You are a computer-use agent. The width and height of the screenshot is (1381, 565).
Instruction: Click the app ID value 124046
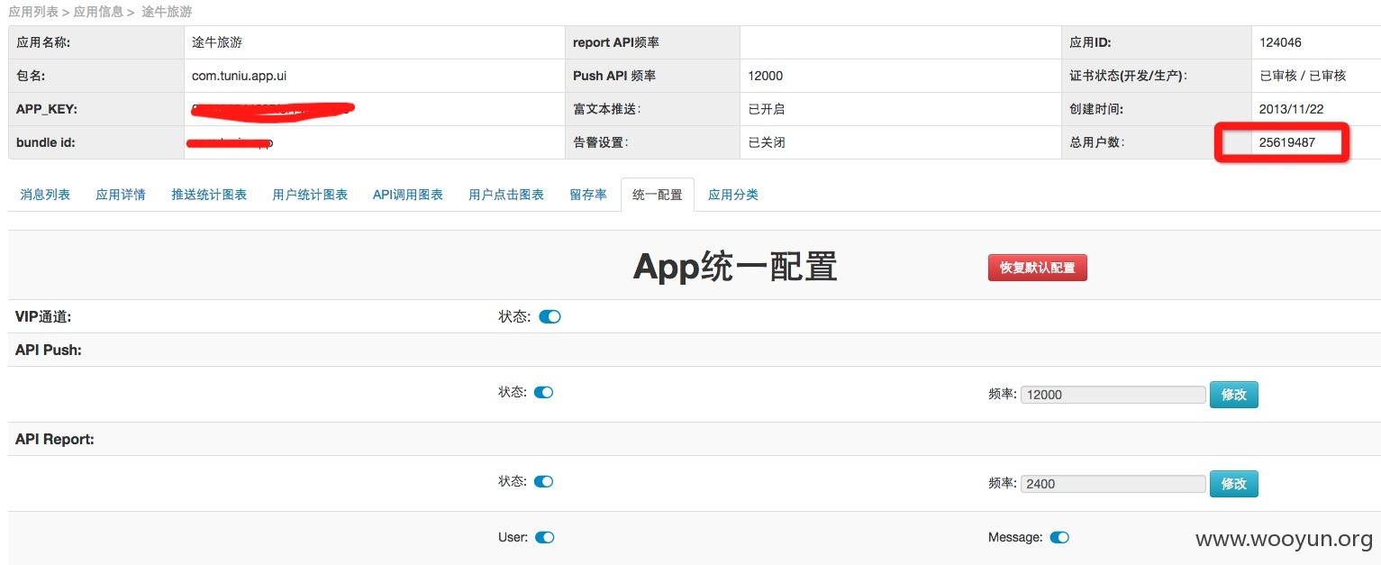coord(1280,42)
